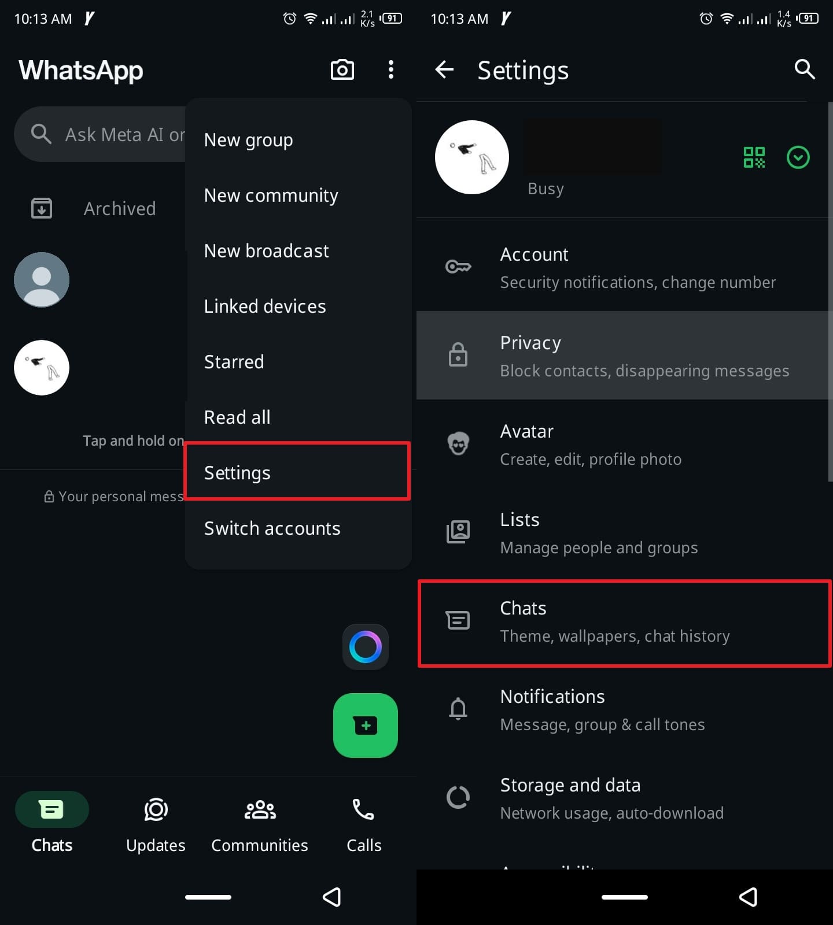Image resolution: width=833 pixels, height=925 pixels.
Task: Open the Account settings title
Action: pos(534,254)
